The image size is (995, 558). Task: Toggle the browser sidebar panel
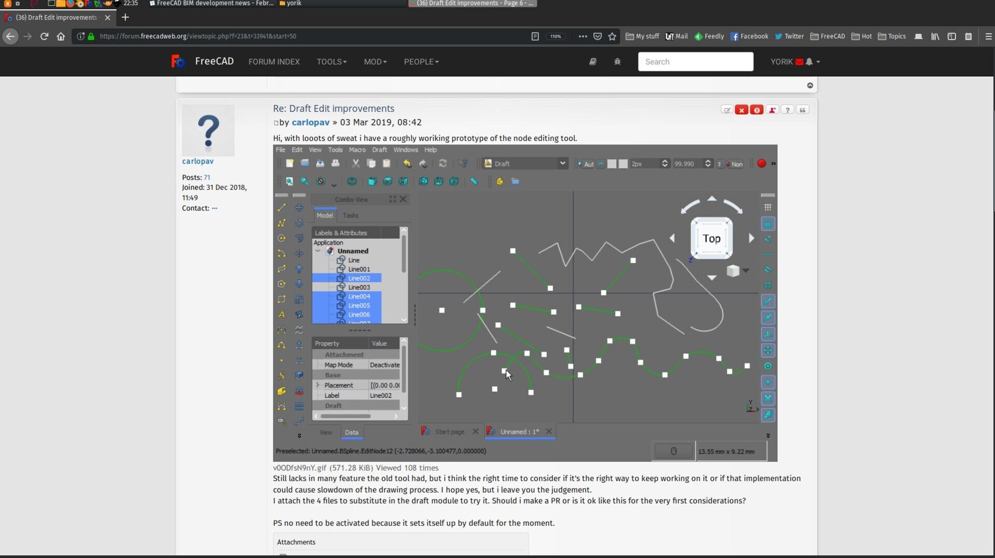coord(951,36)
